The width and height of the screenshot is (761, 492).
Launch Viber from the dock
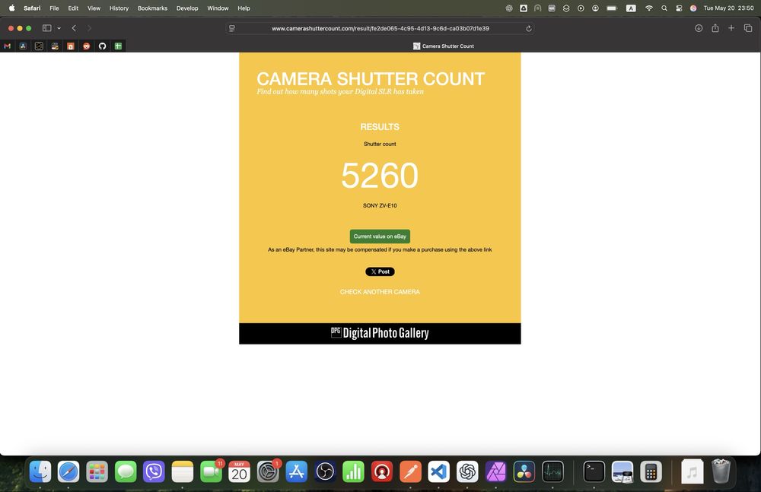(154, 471)
